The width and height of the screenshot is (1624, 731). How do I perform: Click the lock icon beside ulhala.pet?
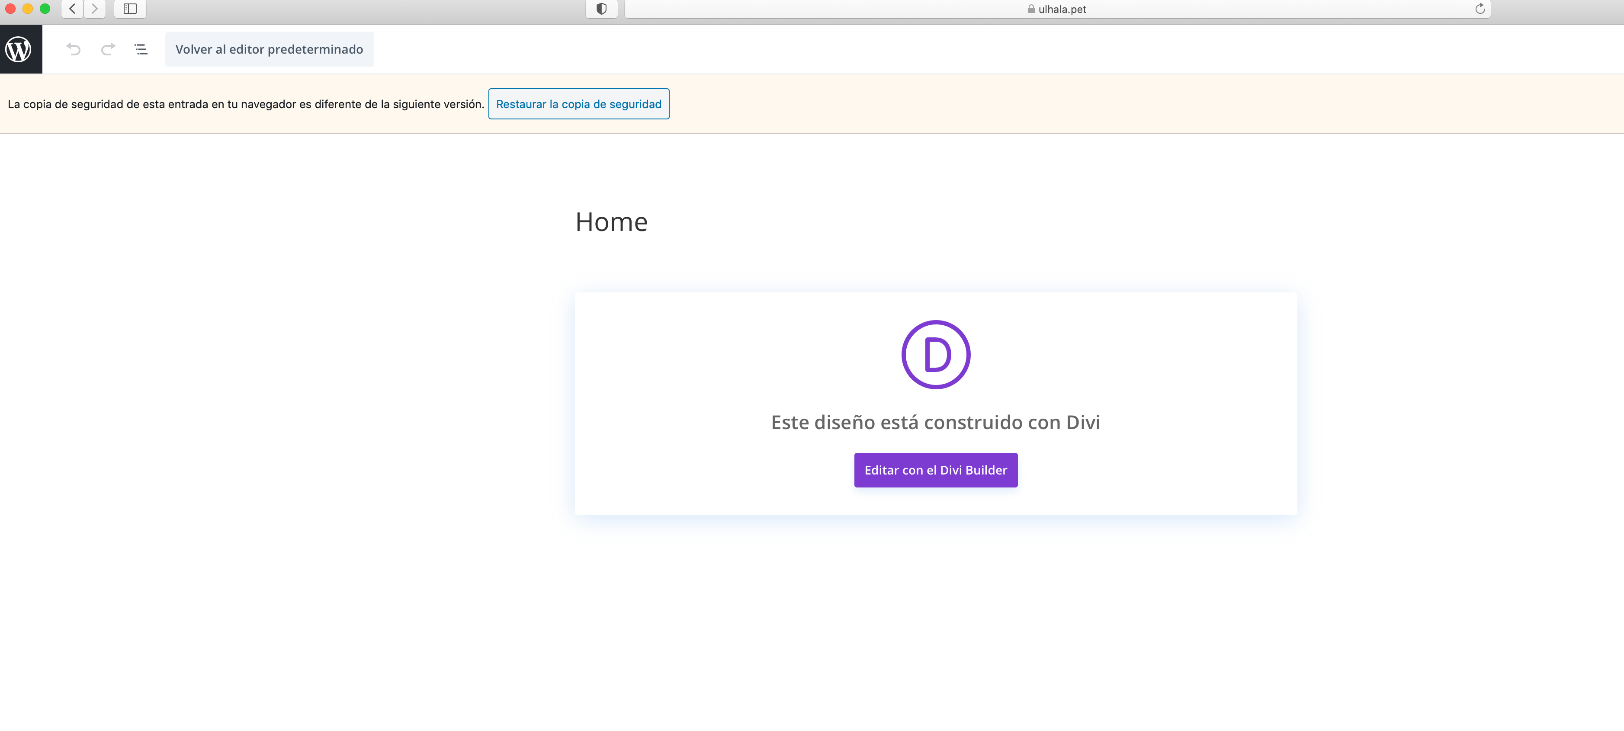[1031, 9]
